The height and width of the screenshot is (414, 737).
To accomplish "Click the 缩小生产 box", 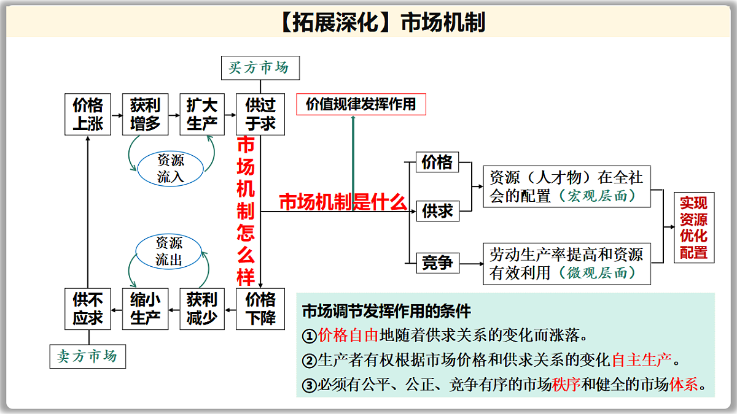I will [x=146, y=309].
